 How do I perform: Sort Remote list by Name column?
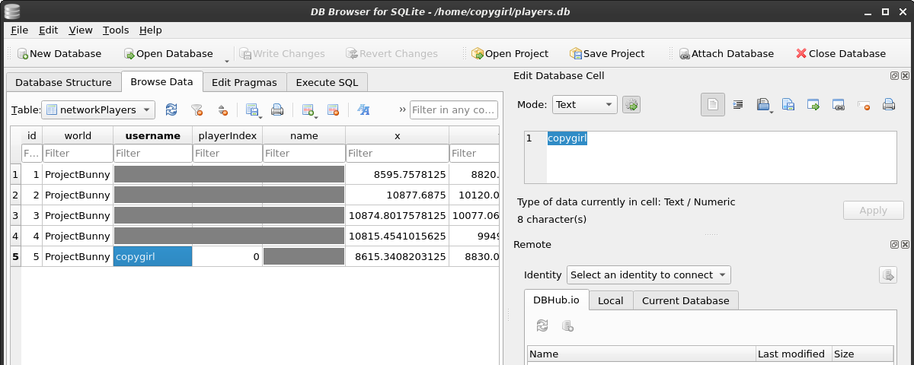pyautogui.click(x=641, y=354)
